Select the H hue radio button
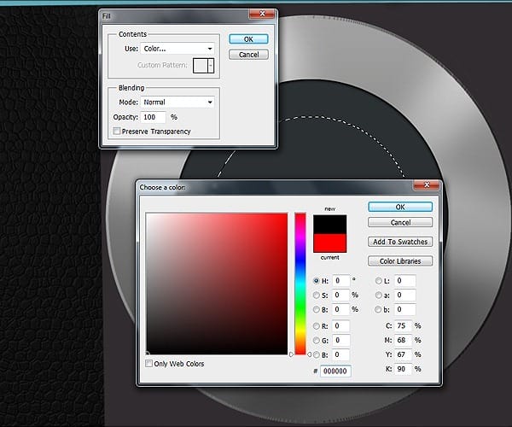The image size is (512, 427). (316, 281)
